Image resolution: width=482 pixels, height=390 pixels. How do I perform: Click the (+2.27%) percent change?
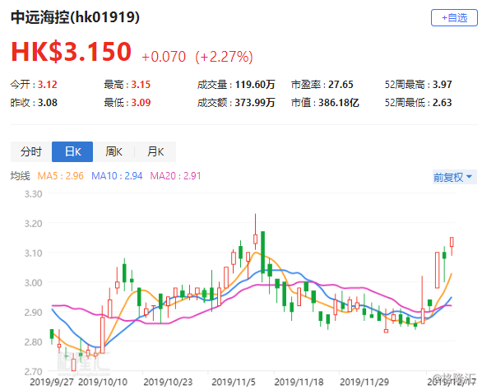pos(224,57)
